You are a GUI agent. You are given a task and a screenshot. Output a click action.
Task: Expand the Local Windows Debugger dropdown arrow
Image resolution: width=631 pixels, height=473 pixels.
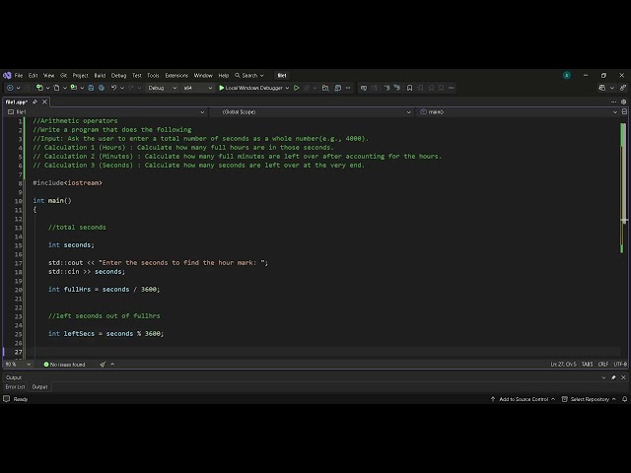click(287, 88)
